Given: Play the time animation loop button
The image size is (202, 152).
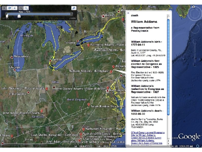Looking at the screenshot, I should (x=9, y=8).
